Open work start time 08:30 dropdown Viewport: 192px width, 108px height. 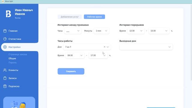(75, 55)
